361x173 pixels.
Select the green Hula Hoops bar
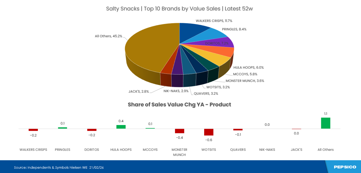[x=121, y=127]
